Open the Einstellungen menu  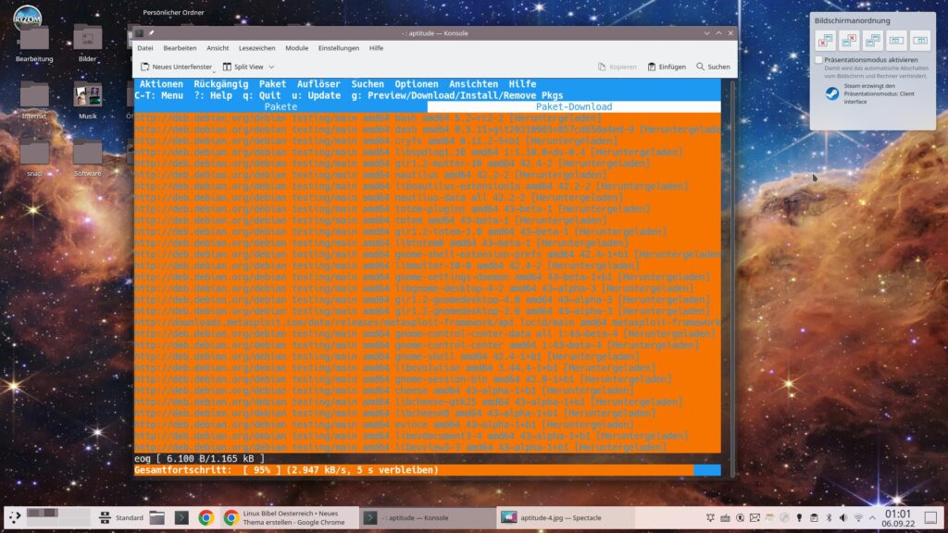click(339, 48)
